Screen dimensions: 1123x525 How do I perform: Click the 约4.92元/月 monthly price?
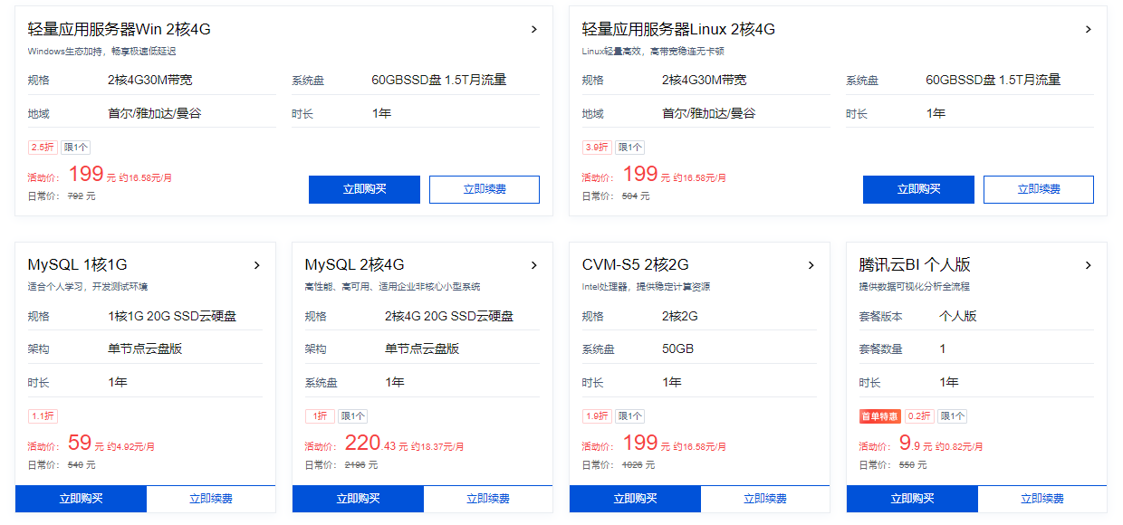tap(130, 446)
